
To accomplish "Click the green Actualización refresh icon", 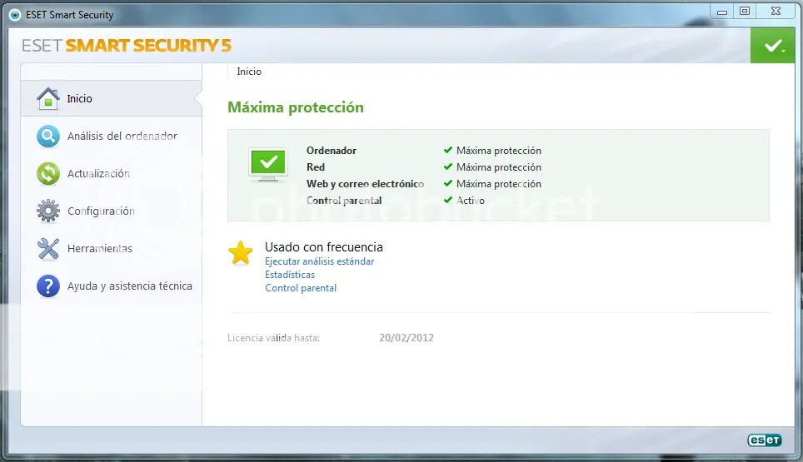I will 48,173.
